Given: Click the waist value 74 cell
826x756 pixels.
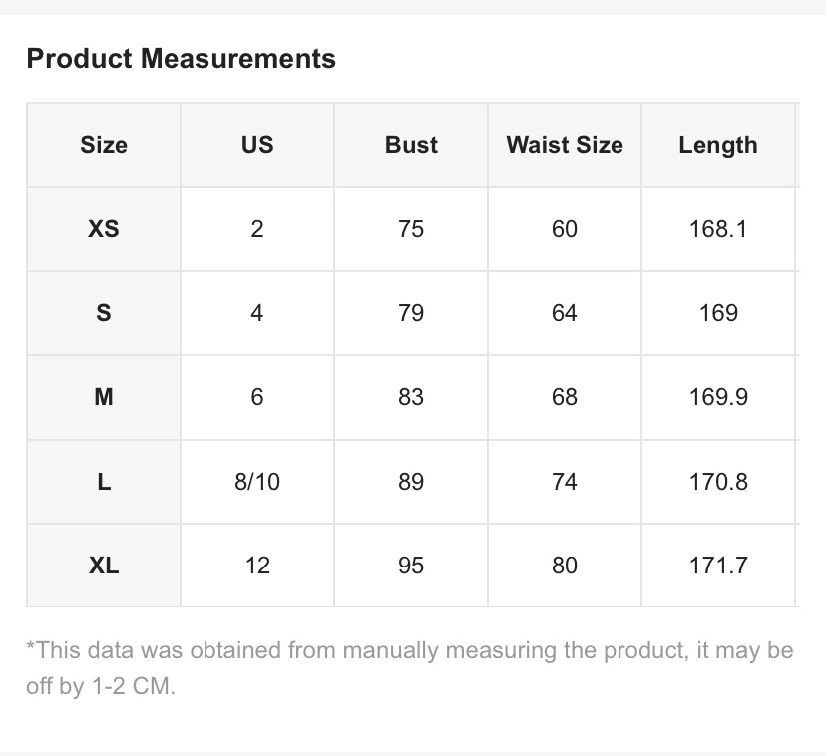Looking at the screenshot, I should coord(565,482).
